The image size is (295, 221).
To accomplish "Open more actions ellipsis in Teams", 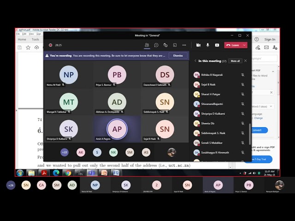I will [x=184, y=45].
